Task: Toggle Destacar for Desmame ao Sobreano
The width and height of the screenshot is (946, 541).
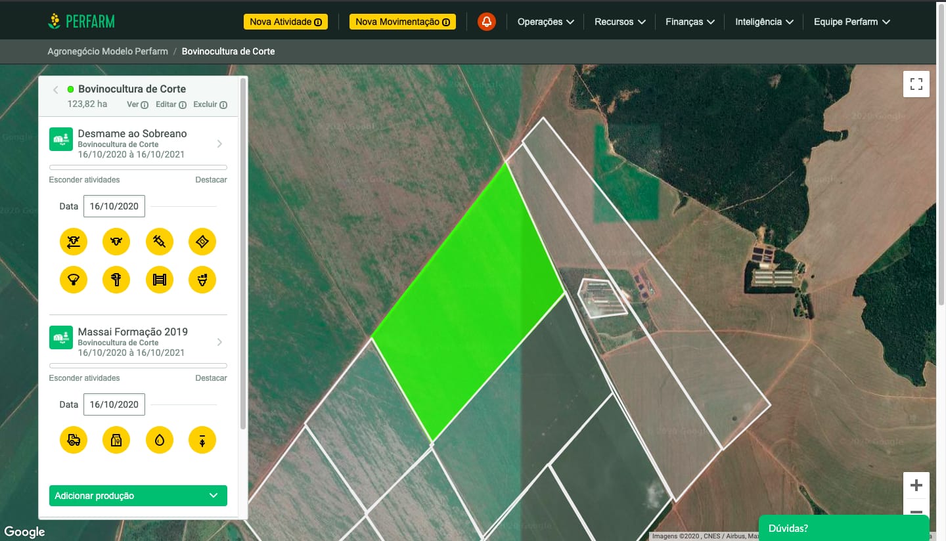Action: (211, 179)
